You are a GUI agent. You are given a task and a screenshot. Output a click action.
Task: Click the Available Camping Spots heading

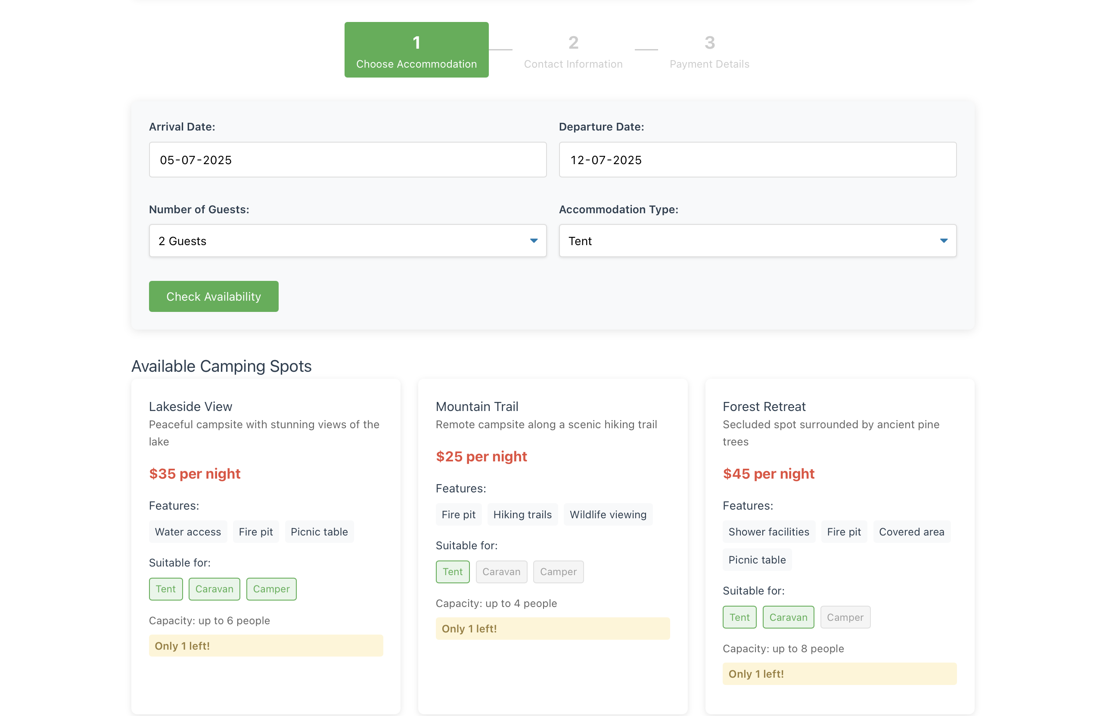point(221,366)
